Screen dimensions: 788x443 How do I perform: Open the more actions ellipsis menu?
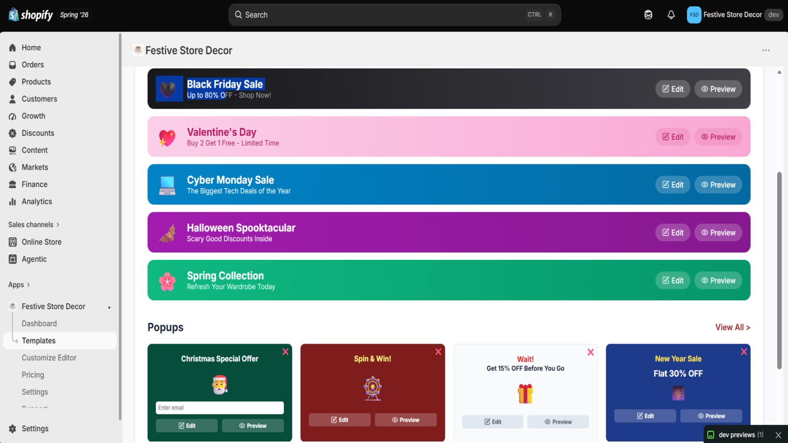[766, 50]
